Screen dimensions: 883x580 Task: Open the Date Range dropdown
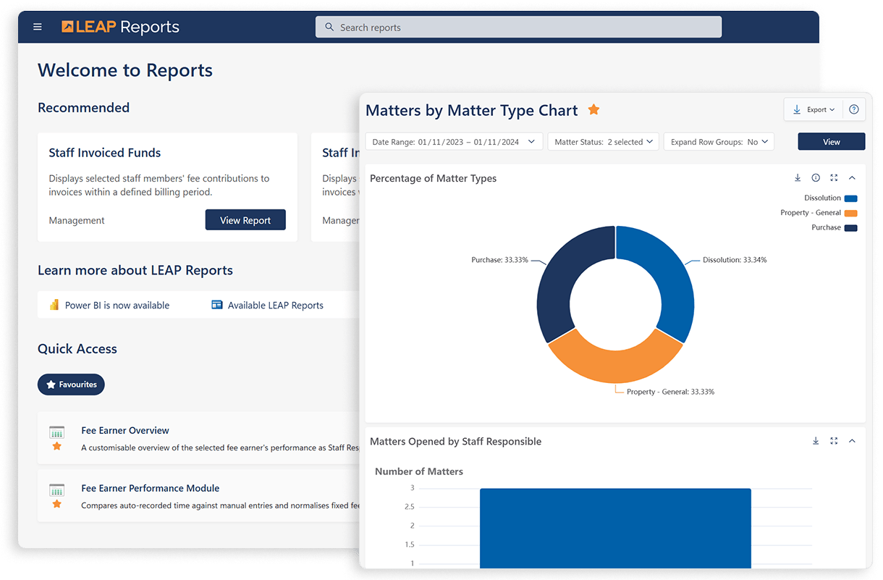point(454,142)
